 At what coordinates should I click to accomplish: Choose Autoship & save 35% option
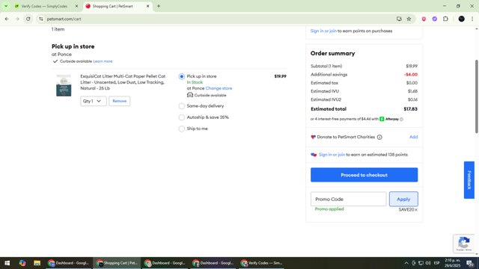[181, 117]
